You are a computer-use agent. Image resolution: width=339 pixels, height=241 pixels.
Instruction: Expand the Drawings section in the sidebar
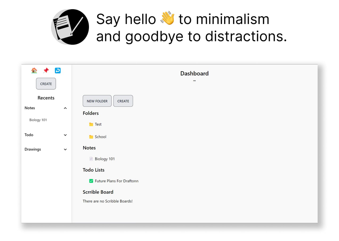pyautogui.click(x=65, y=149)
